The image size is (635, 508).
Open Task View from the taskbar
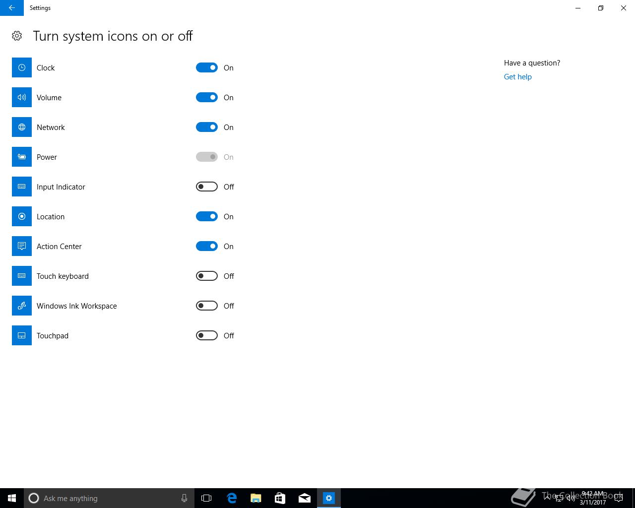tap(206, 498)
